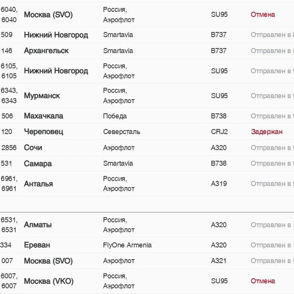This screenshot has height=294, width=294.
Task: Click the red Задержан status
Action: (x=267, y=132)
